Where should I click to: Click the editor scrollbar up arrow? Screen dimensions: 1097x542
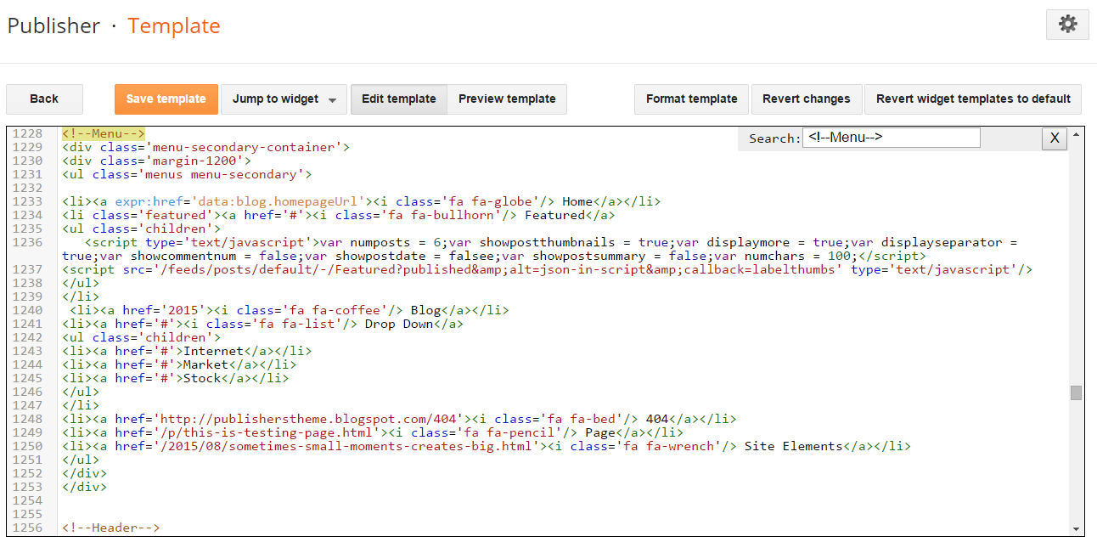(1077, 135)
